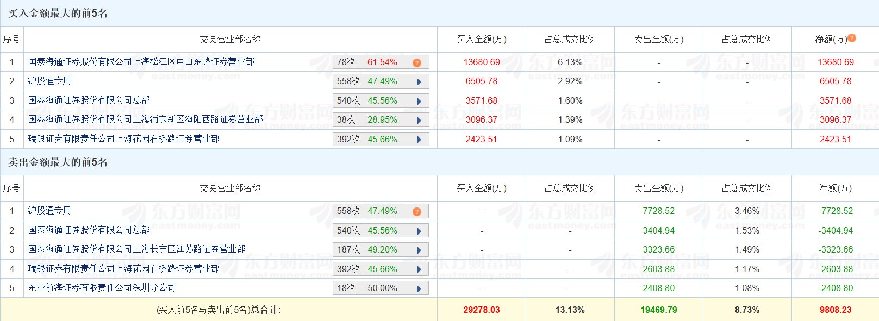Click the orange help icon in the 松江区中山东路 row
The image size is (879, 321).
(x=417, y=62)
